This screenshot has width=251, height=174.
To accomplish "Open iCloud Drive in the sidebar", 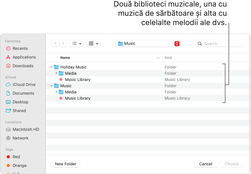I will pyautogui.click(x=21, y=84).
